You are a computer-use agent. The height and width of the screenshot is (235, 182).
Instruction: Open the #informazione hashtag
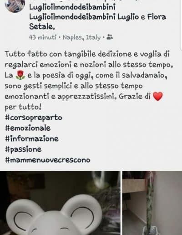(x=32, y=138)
